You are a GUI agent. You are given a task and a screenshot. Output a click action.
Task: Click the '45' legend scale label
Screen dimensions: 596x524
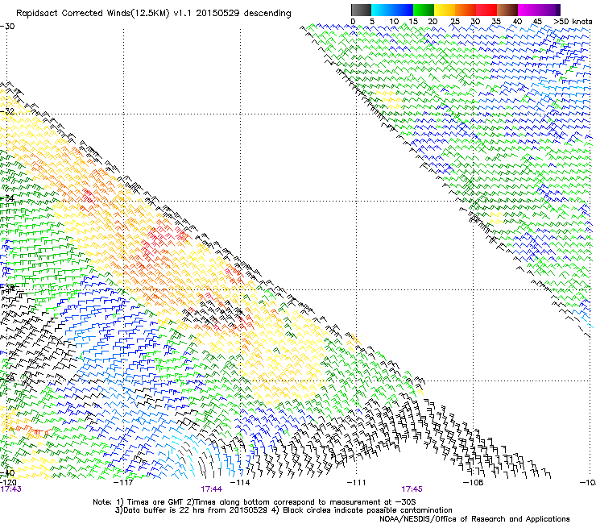click(x=537, y=22)
